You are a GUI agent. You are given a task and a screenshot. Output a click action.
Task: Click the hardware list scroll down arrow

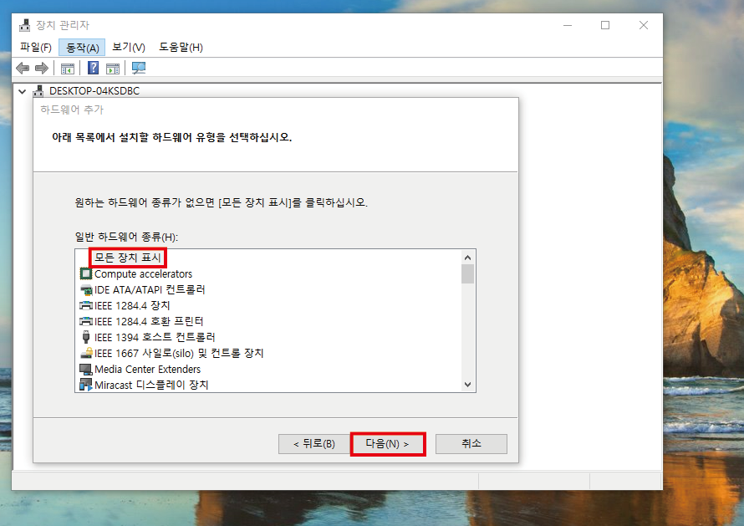[x=468, y=385]
